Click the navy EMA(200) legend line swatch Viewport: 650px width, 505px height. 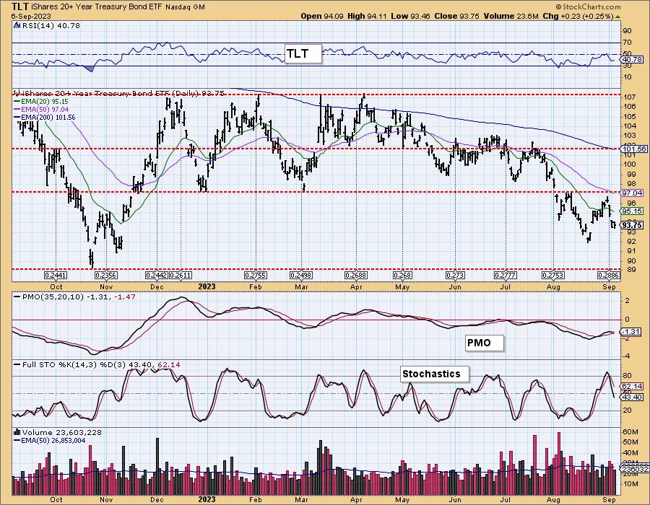17,118
